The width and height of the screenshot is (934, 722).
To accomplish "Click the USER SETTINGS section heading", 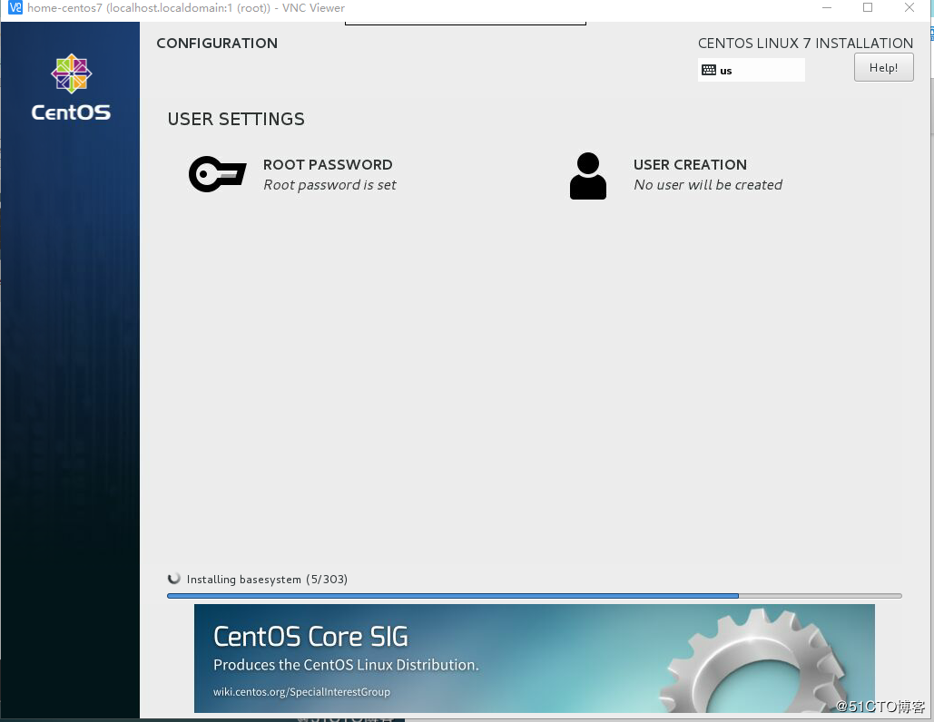I will point(236,119).
